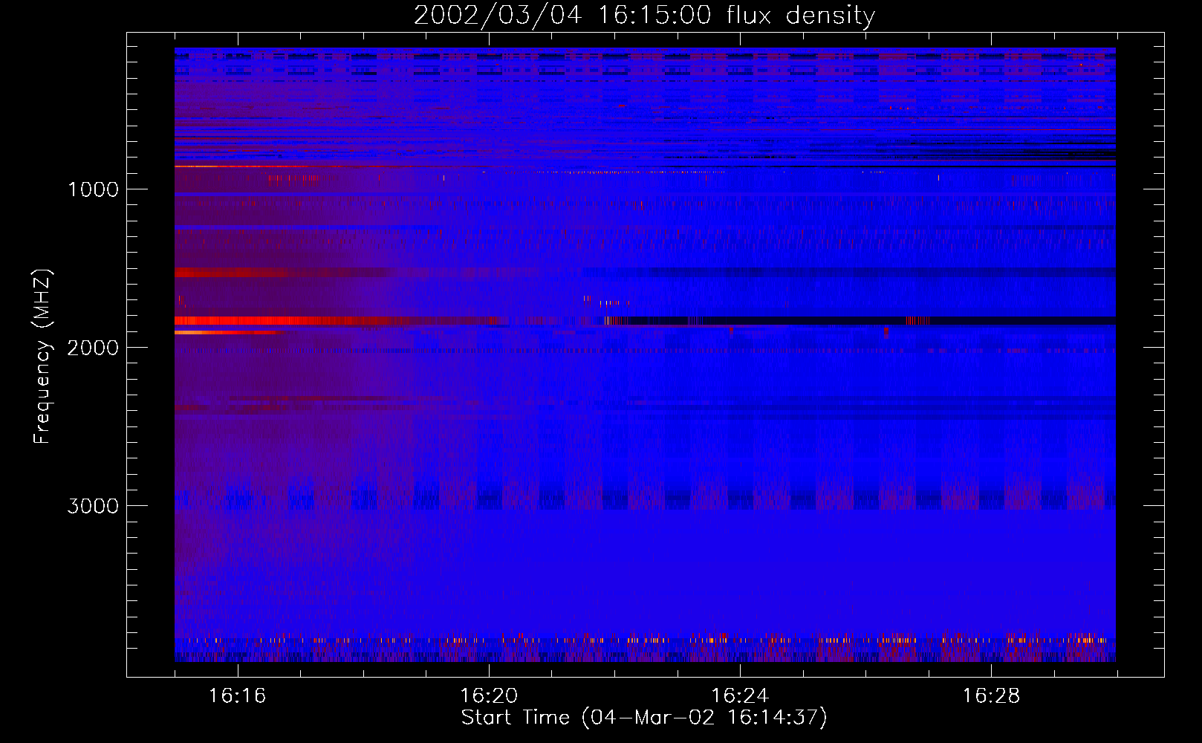Click the "3000" frequency tick label

pyautogui.click(x=93, y=506)
